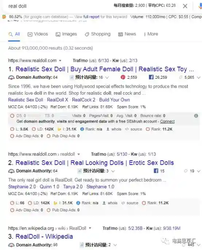Click the Facebook icon showing 15
Viewport: 202px width, 250px height.
click(x=156, y=171)
